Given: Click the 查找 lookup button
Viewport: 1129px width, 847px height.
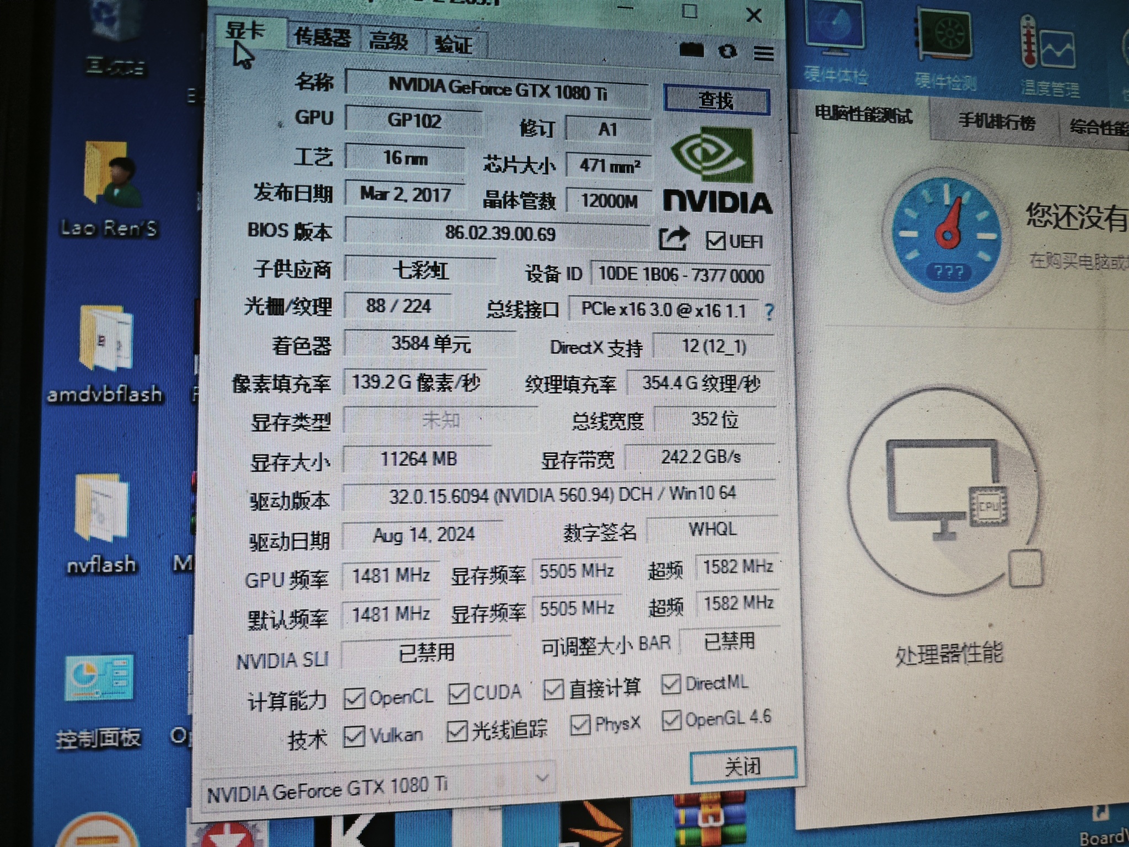Looking at the screenshot, I should tap(716, 100).
